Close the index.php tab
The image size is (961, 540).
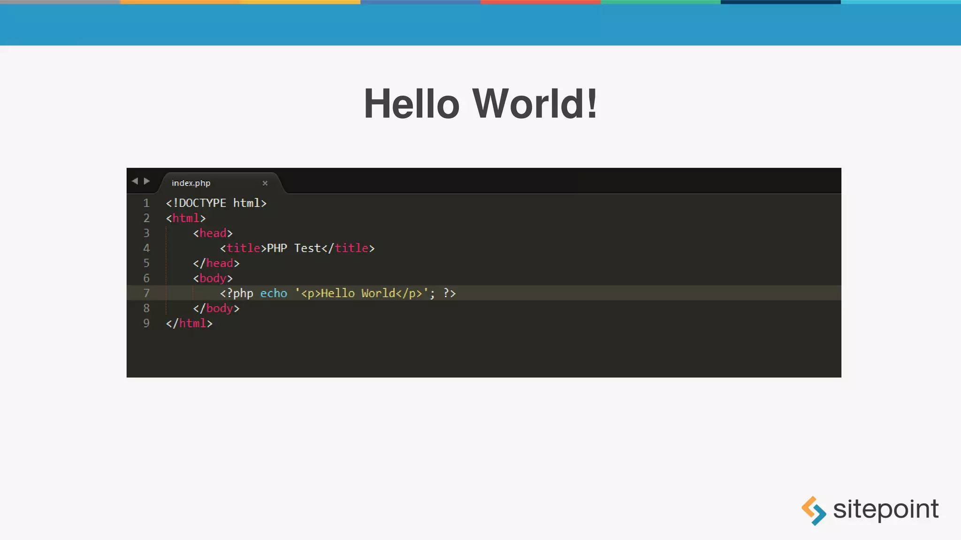pos(265,183)
